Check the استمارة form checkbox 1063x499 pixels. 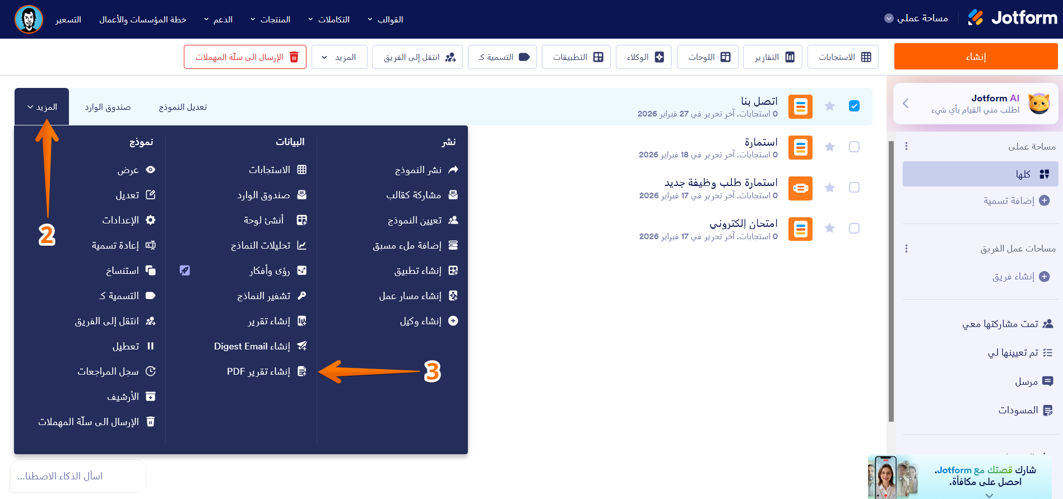(x=854, y=147)
